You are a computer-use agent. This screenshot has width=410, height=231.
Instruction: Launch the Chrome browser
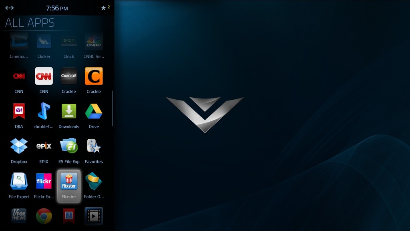pyautogui.click(x=44, y=216)
